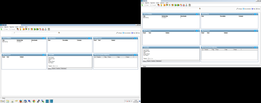Click inside the search field in right window
The width and height of the screenshot is (261, 103).
coord(177,9)
